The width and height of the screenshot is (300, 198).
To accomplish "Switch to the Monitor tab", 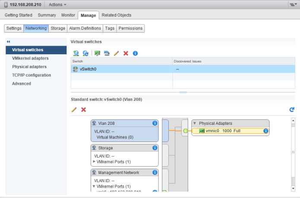I will coord(68,15).
